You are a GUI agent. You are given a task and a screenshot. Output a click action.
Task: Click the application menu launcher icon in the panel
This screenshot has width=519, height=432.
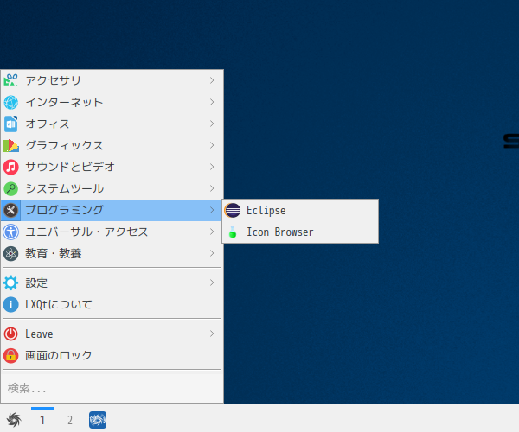coord(14,420)
